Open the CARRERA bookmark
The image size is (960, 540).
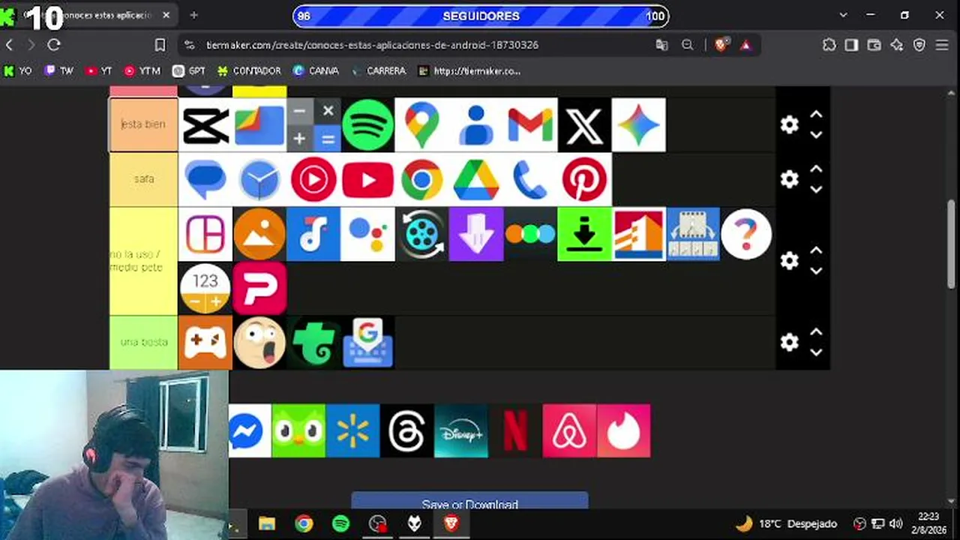point(379,71)
